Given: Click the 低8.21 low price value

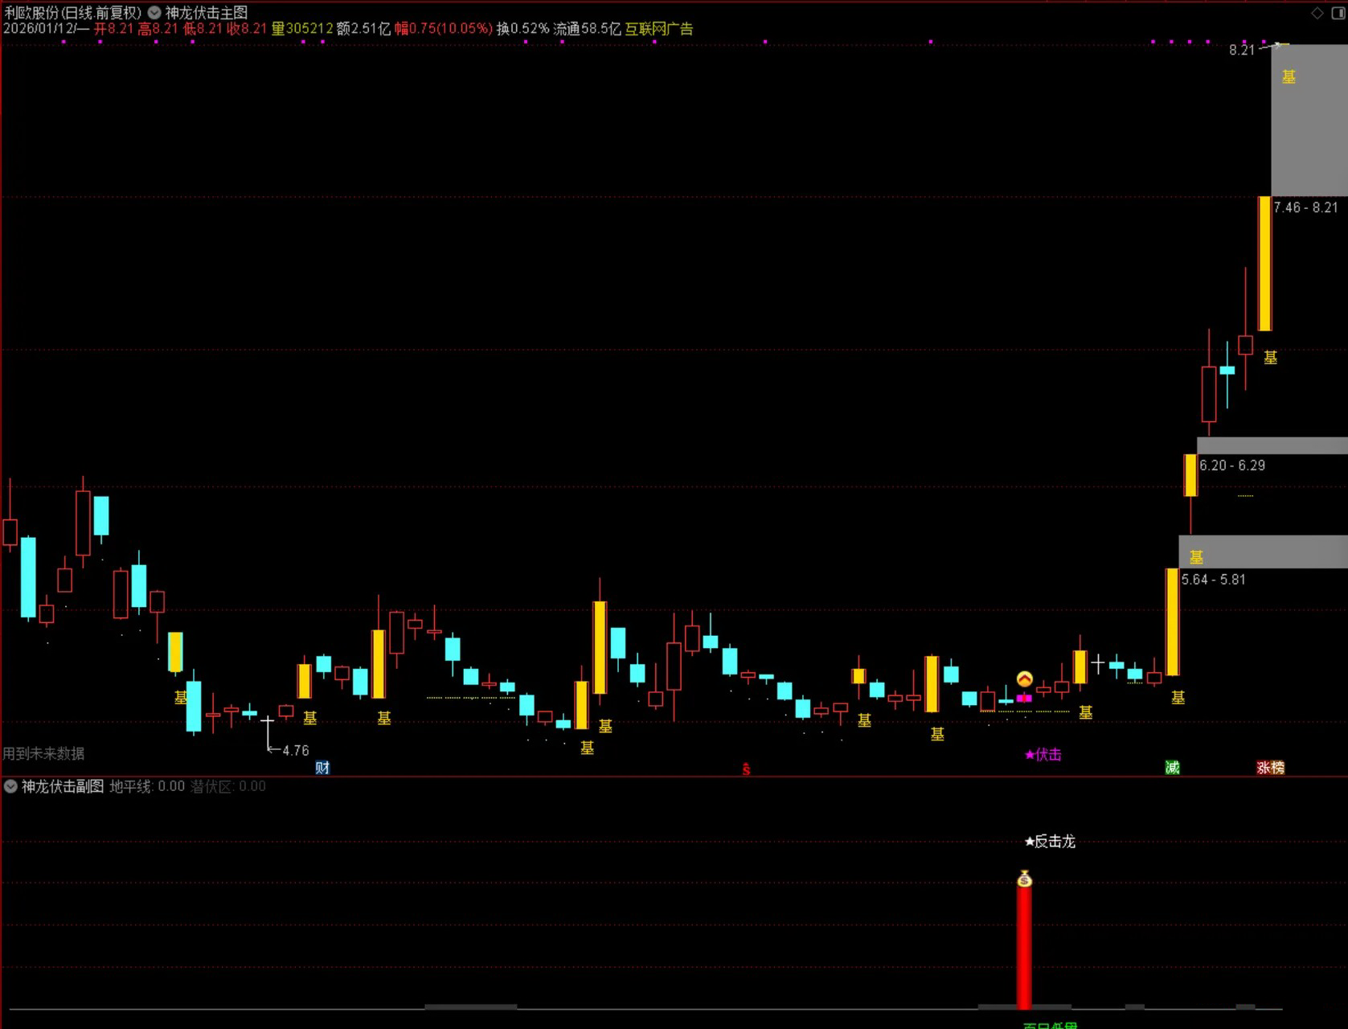Looking at the screenshot, I should click(203, 29).
